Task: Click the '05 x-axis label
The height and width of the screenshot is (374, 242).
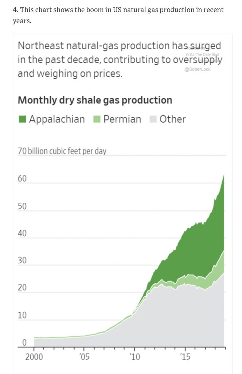Action: pyautogui.click(x=84, y=357)
